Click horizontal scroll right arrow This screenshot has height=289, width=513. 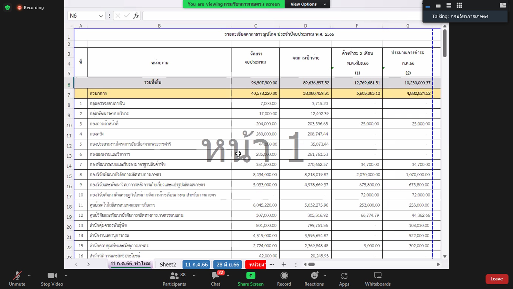438,264
